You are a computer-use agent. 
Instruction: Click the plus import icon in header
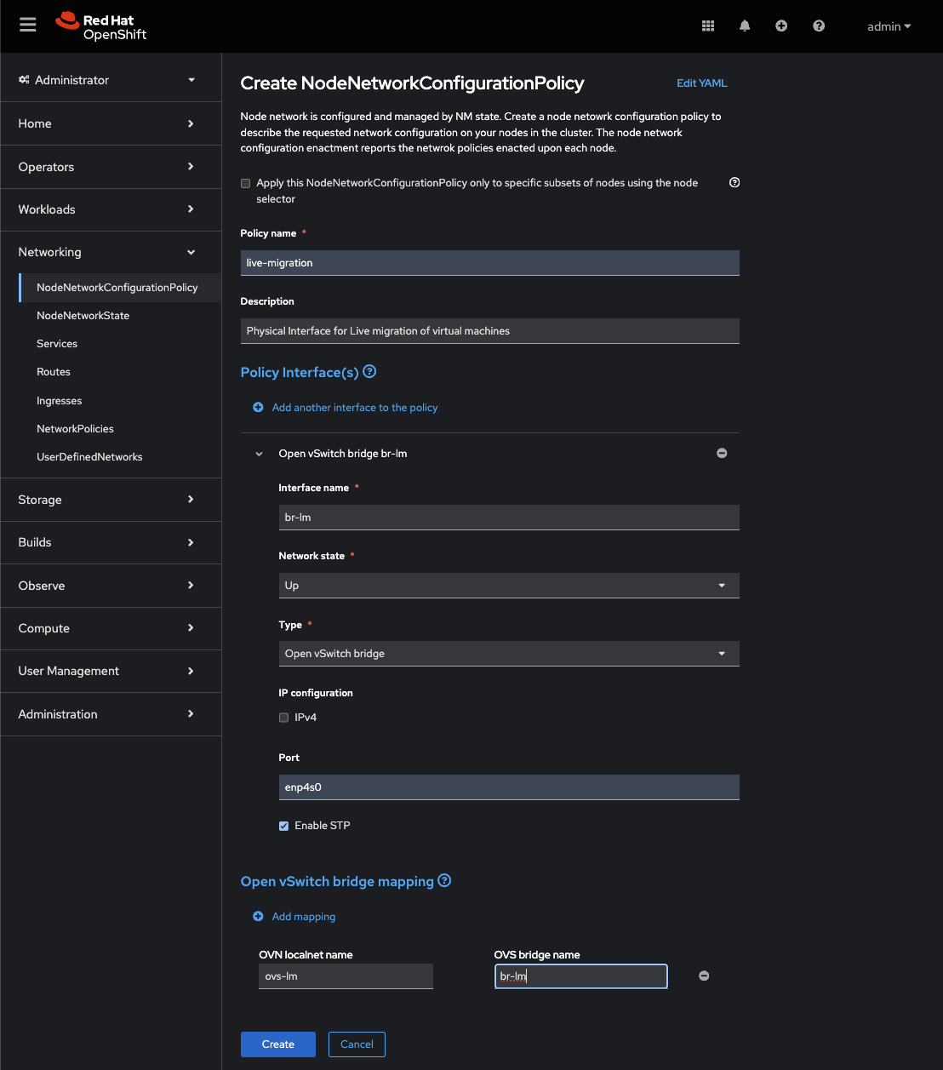pyautogui.click(x=781, y=26)
